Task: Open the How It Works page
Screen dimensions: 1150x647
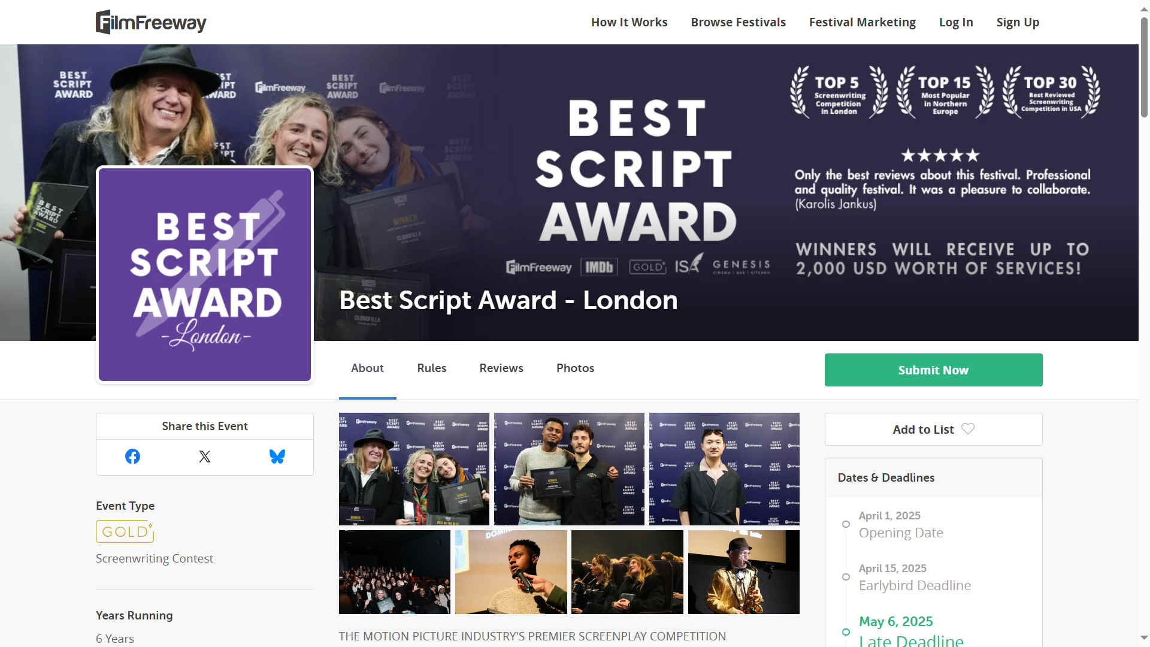Action: click(x=629, y=22)
